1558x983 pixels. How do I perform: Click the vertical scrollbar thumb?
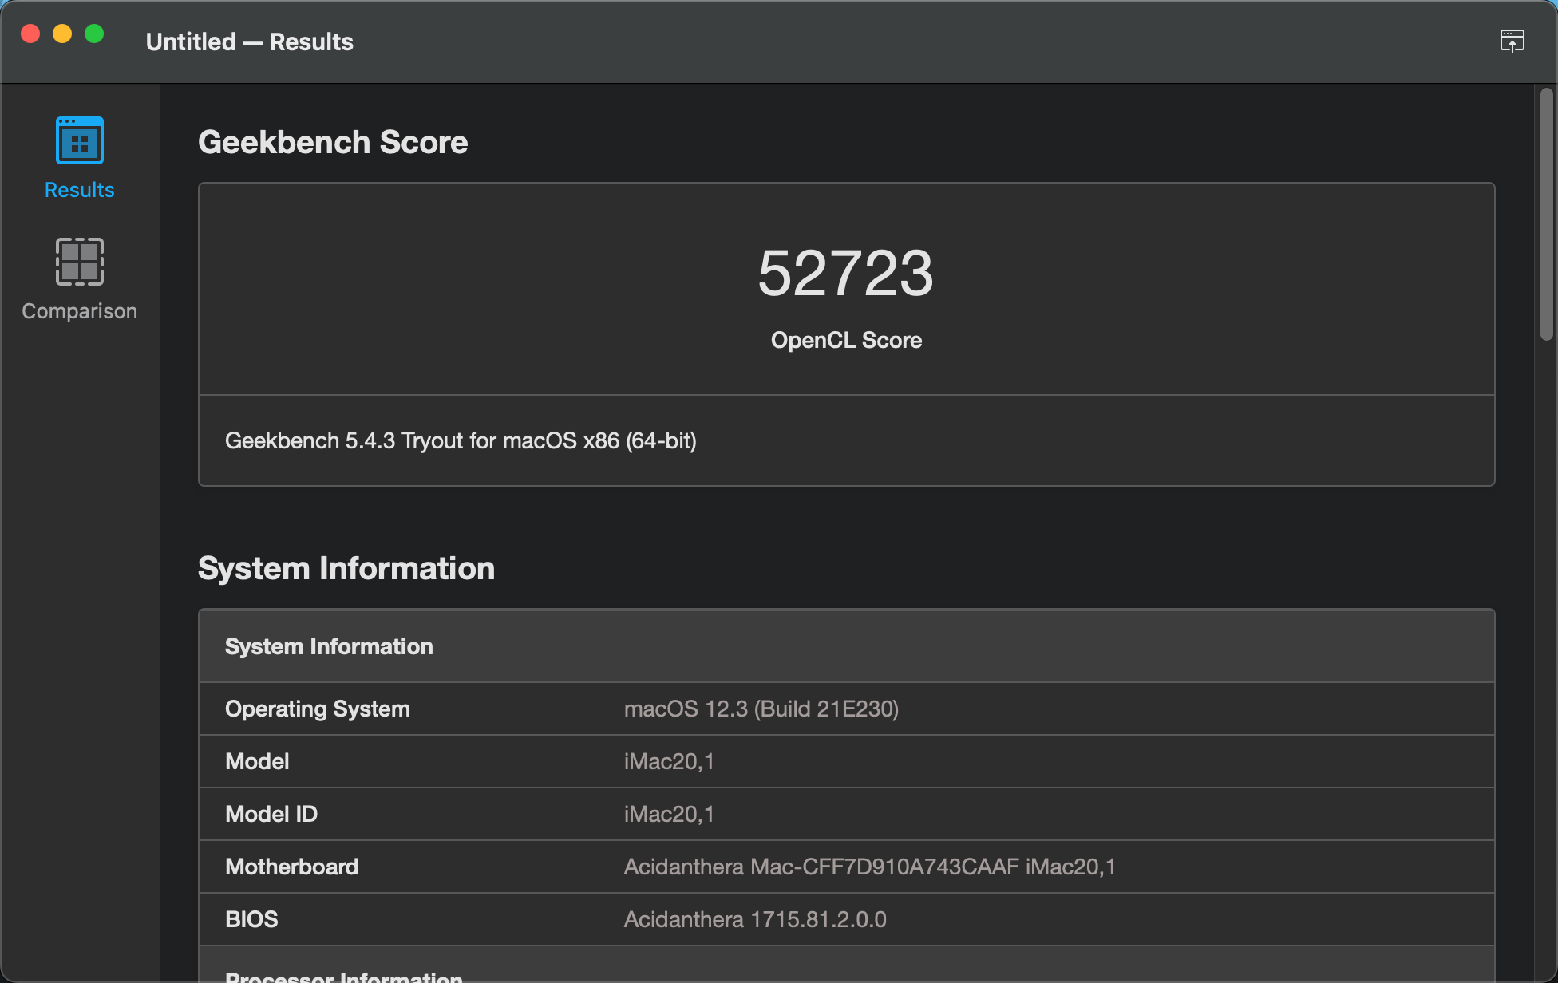[x=1546, y=214]
